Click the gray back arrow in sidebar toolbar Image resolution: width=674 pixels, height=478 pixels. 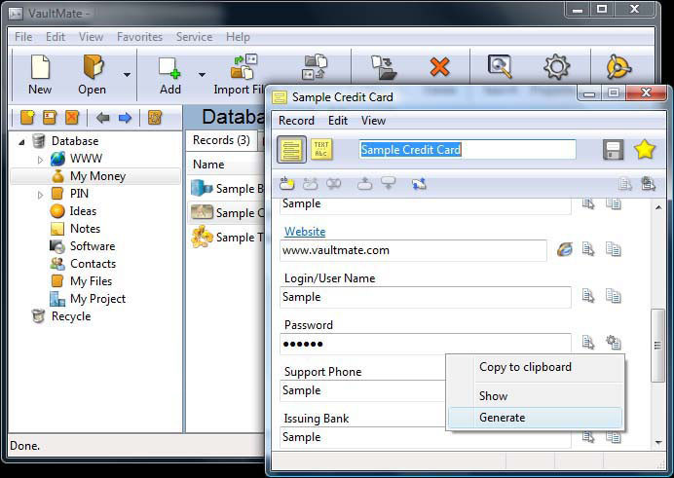[x=103, y=118]
